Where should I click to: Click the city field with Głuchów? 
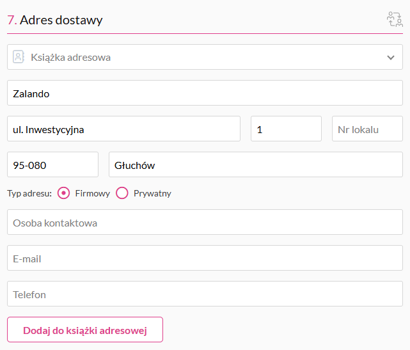click(256, 164)
